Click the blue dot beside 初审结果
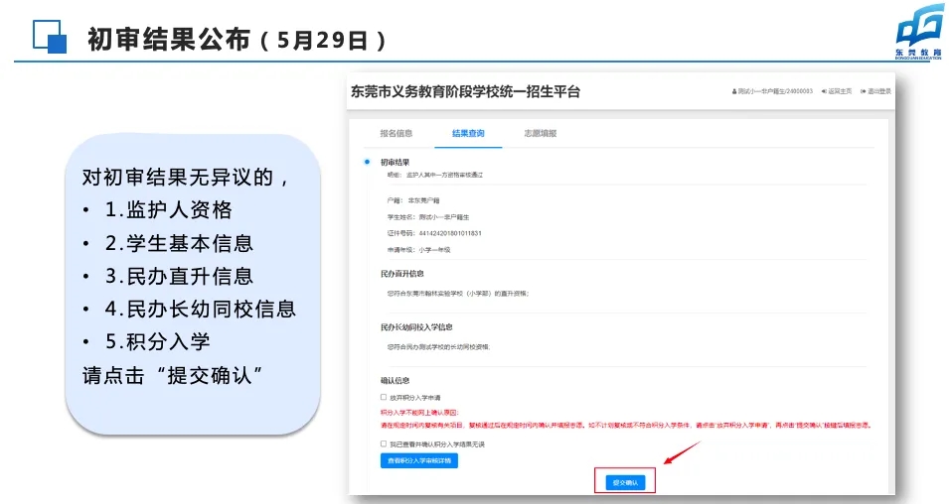 pos(367,162)
